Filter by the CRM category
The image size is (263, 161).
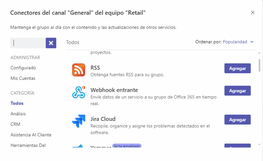tap(15, 124)
